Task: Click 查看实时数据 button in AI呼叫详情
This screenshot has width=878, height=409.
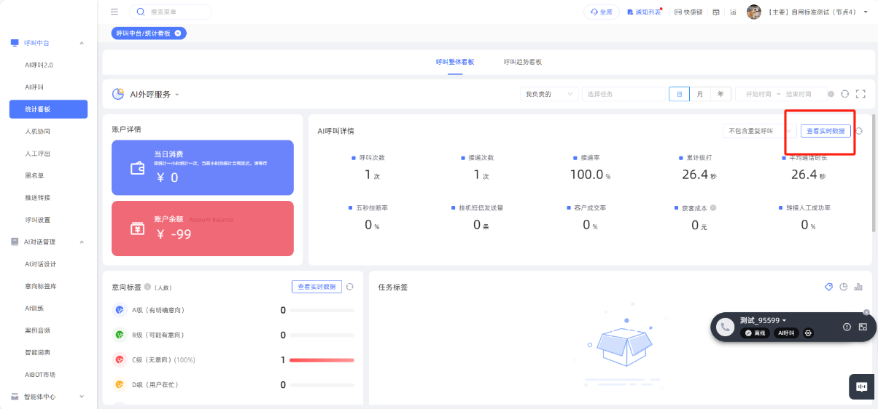Action: pyautogui.click(x=825, y=131)
